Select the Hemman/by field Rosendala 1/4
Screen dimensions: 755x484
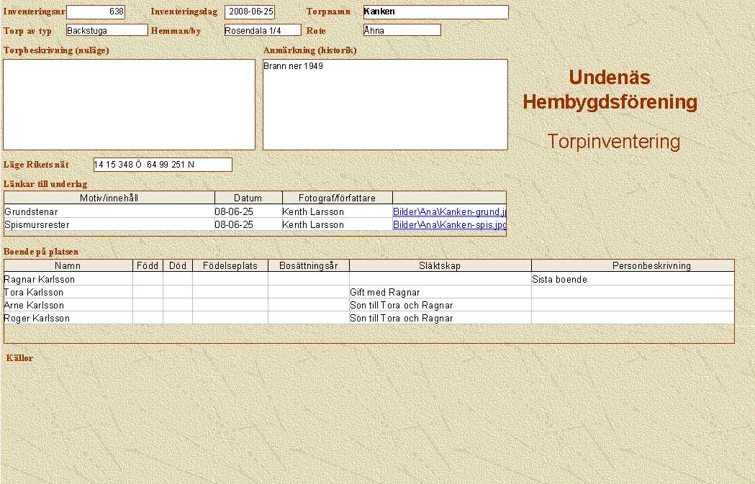262,30
